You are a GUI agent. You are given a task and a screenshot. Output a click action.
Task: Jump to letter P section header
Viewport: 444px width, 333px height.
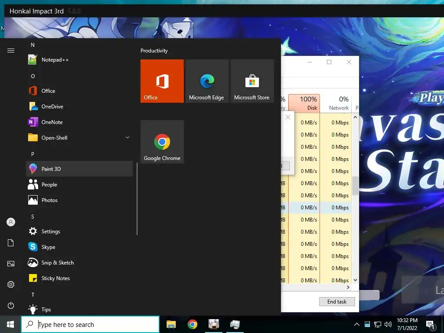[33, 154]
